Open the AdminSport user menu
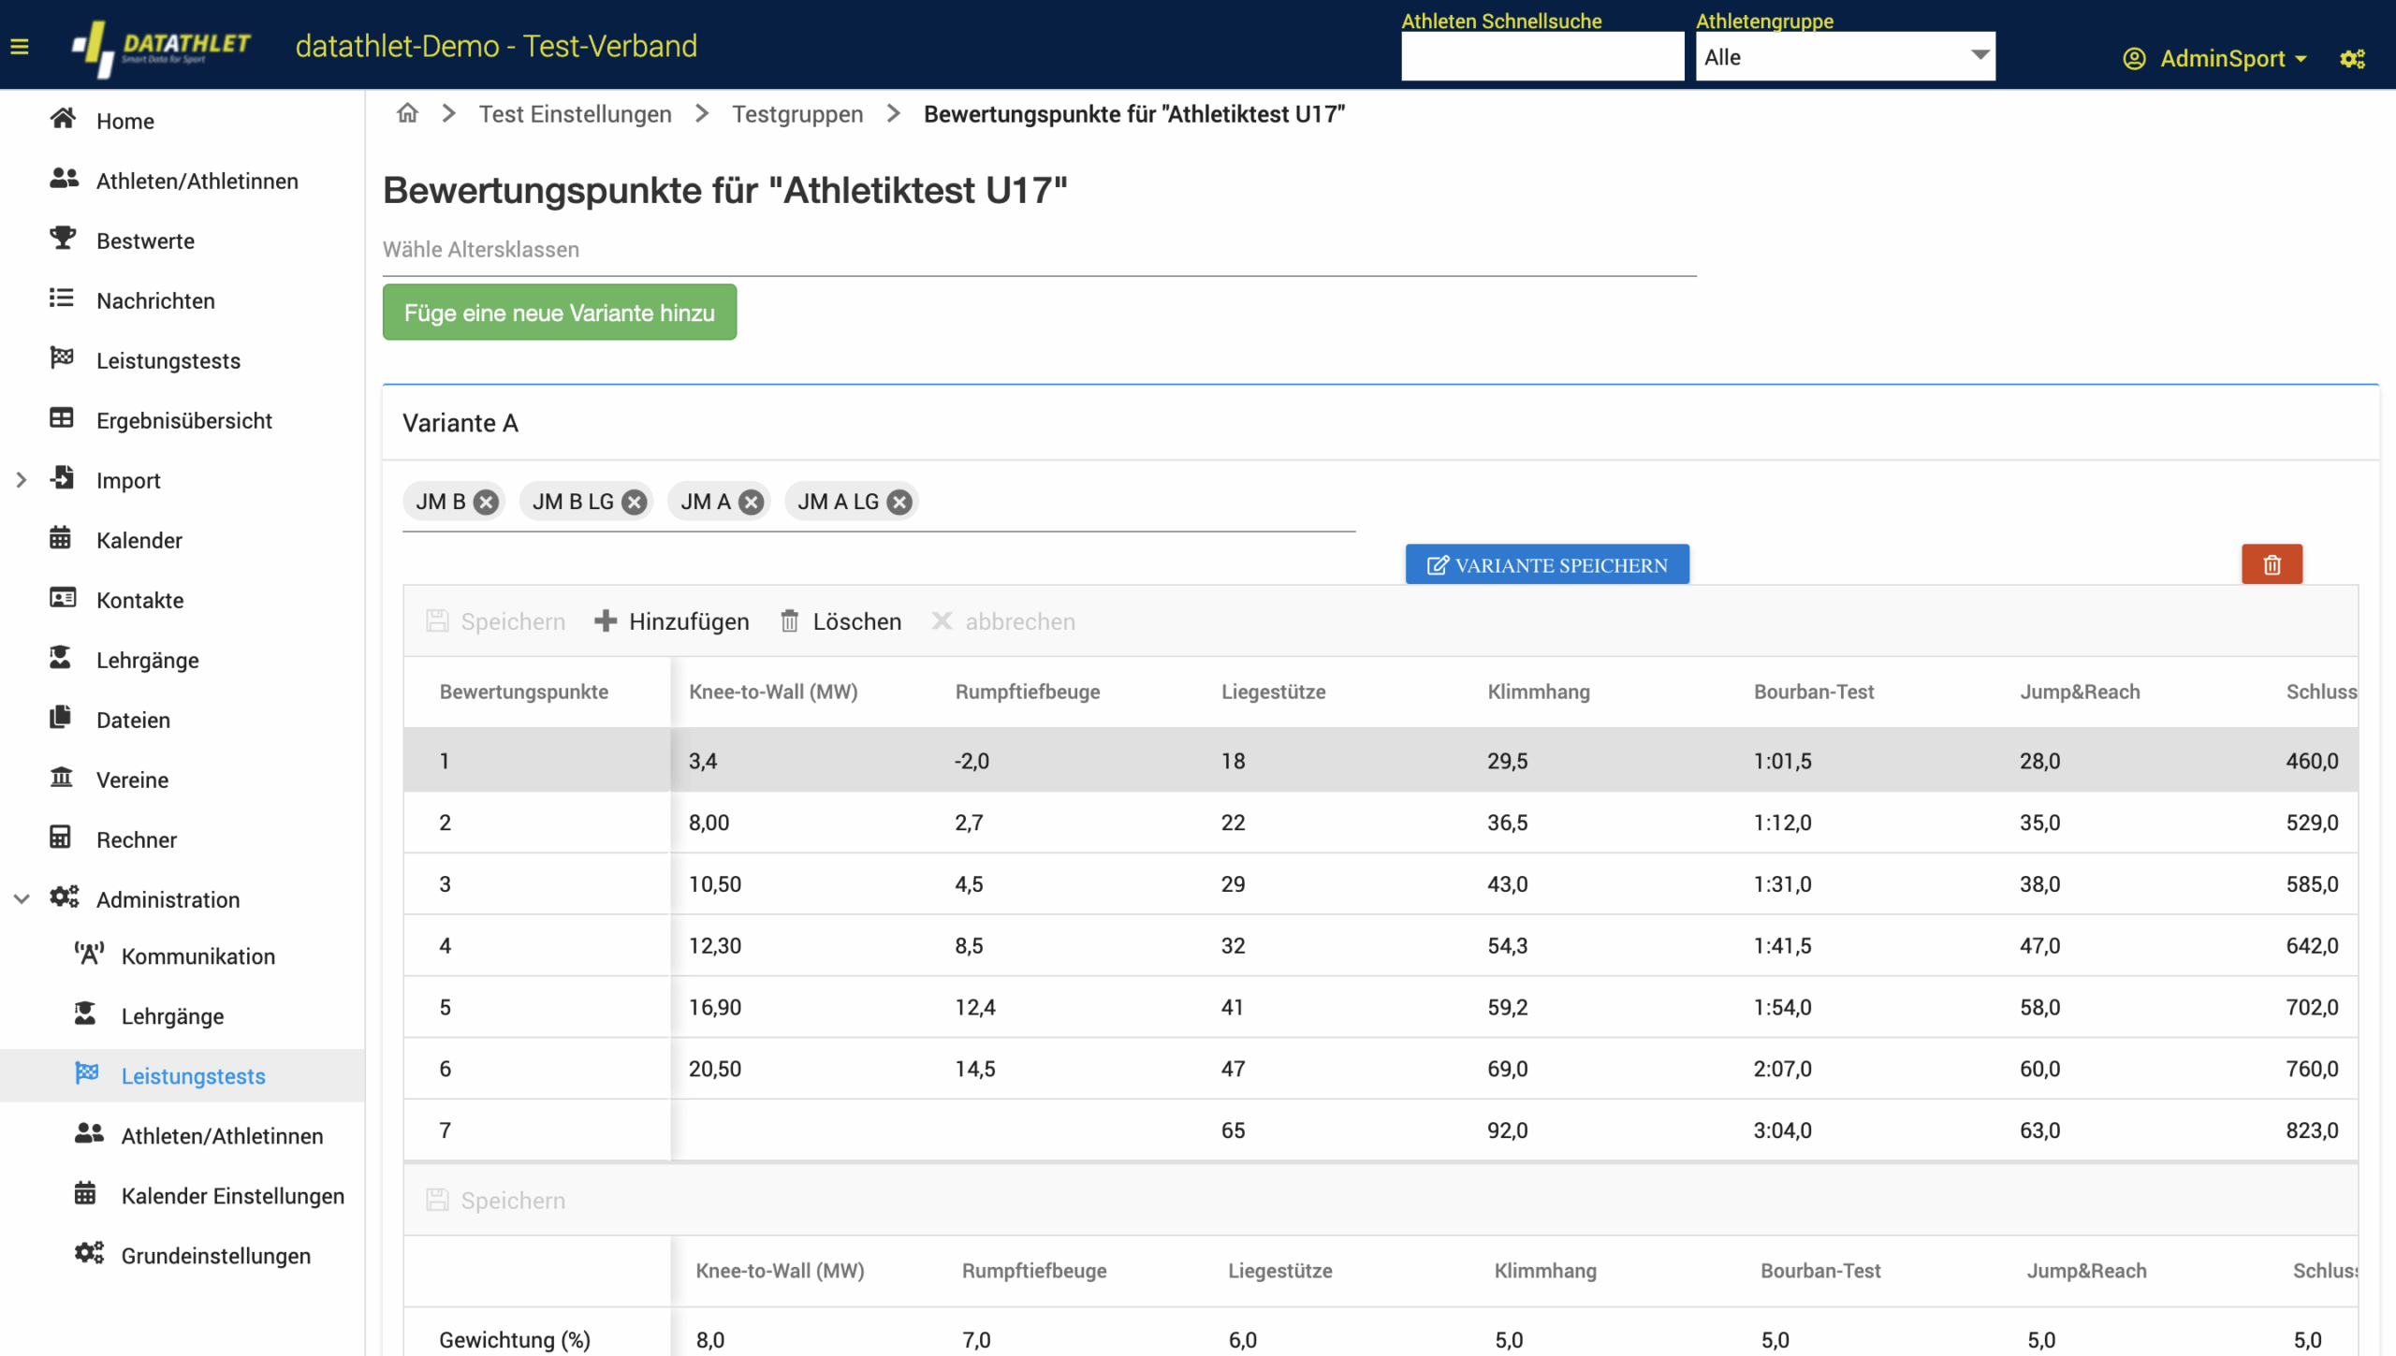 [2215, 59]
